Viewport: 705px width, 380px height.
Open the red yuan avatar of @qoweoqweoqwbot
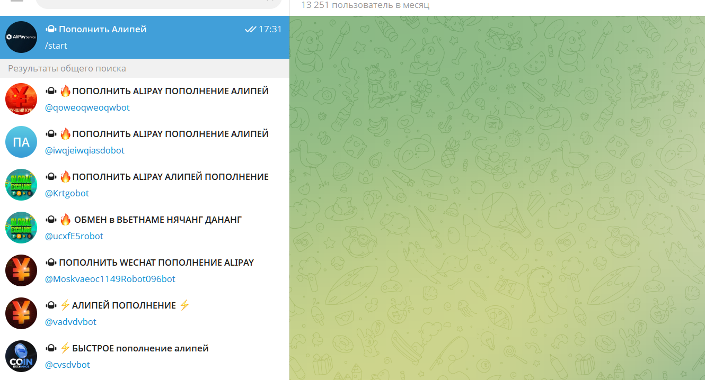tap(21, 99)
